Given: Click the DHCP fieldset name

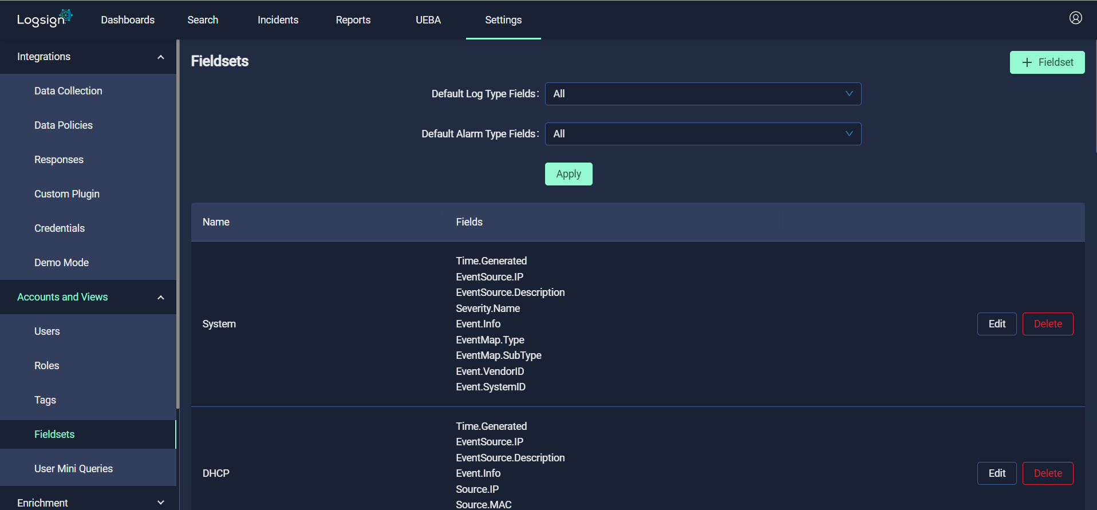Looking at the screenshot, I should (216, 473).
